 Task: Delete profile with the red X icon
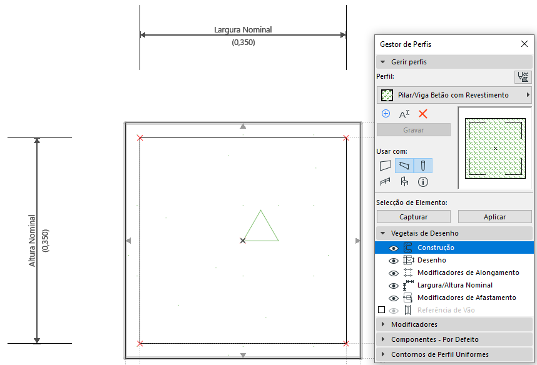point(423,114)
